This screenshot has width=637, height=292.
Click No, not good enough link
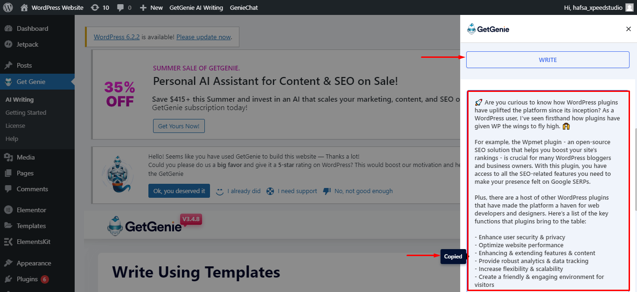coord(364,191)
